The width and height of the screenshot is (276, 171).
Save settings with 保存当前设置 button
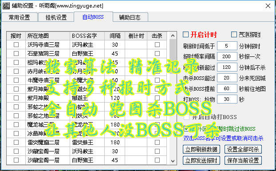(243, 160)
